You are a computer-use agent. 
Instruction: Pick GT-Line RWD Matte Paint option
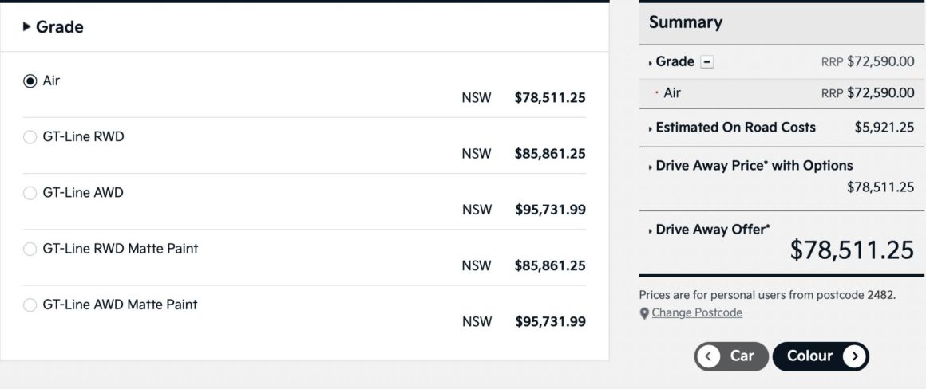coord(30,250)
